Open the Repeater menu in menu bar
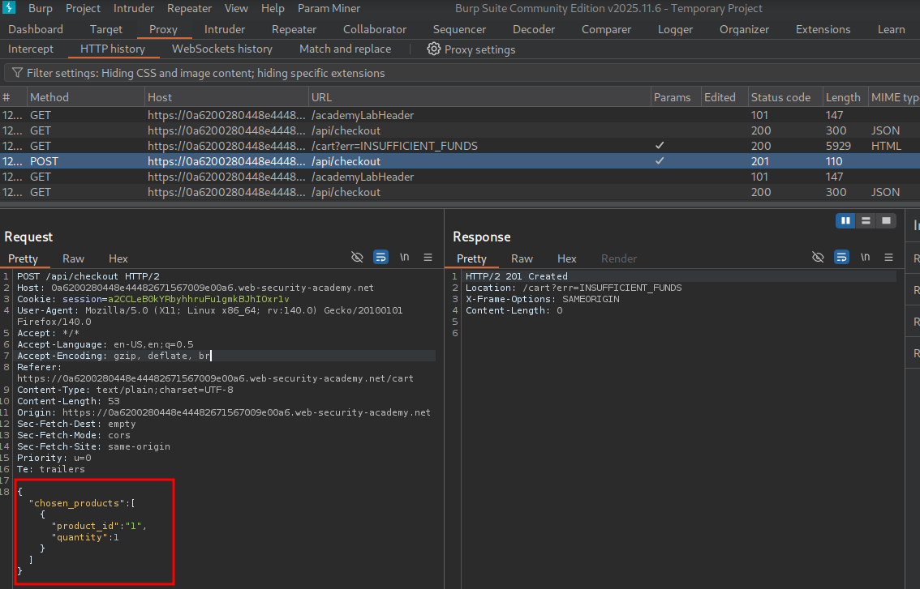Image resolution: width=920 pixels, height=589 pixels. (x=189, y=8)
